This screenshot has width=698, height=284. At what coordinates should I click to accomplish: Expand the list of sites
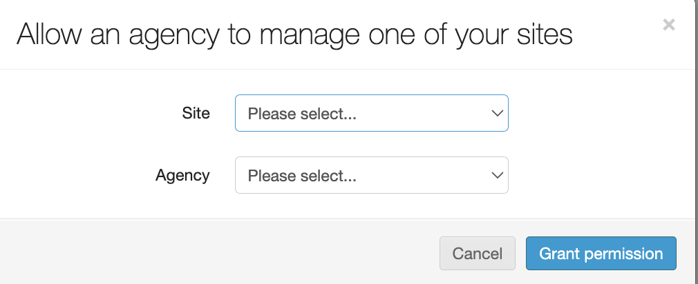coord(371,113)
